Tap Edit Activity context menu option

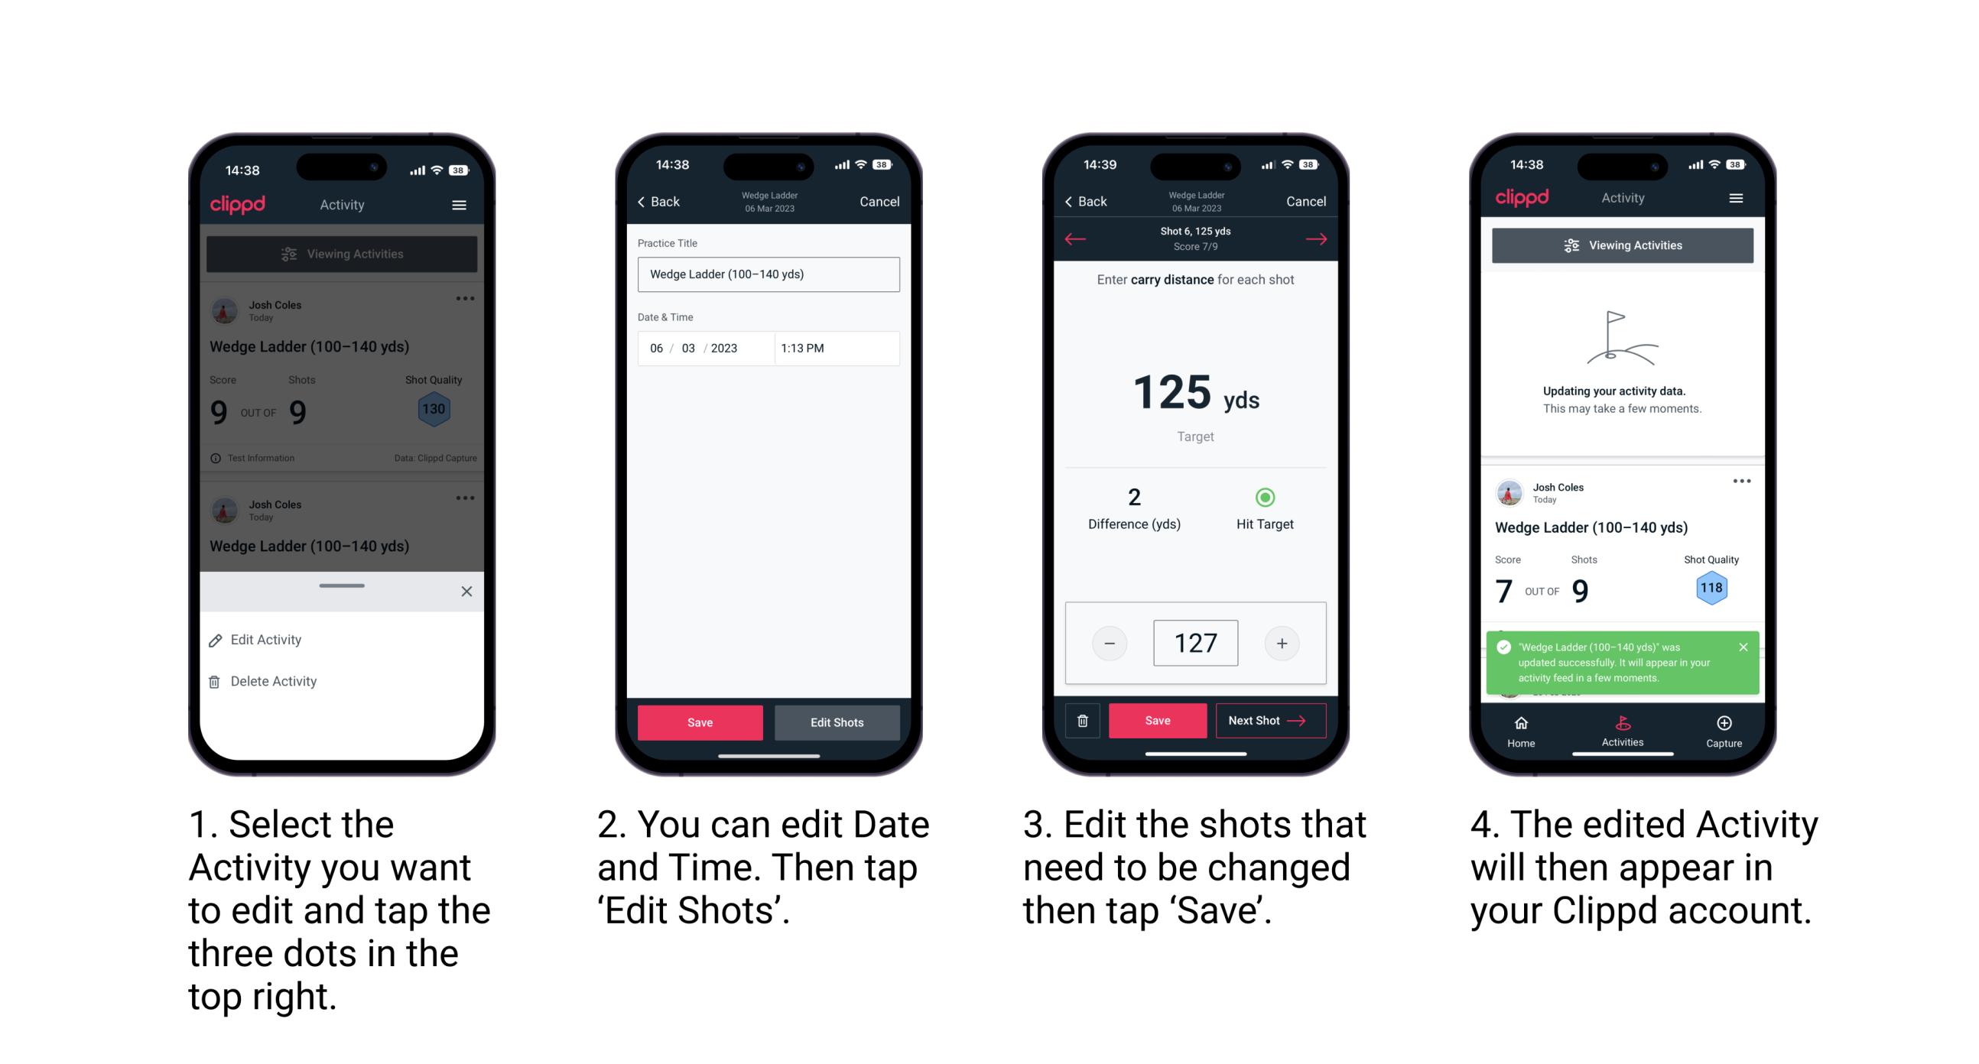click(x=266, y=641)
